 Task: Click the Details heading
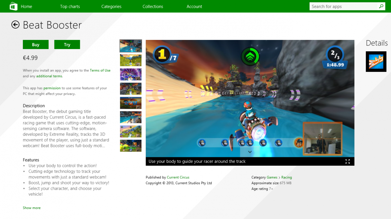(377, 43)
